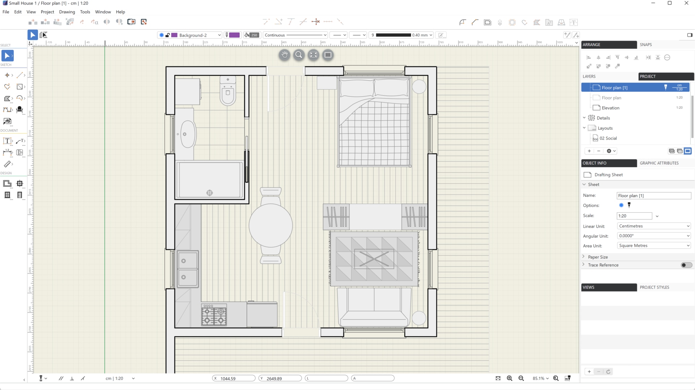Toggle the Trace Reference switch

coord(686,265)
